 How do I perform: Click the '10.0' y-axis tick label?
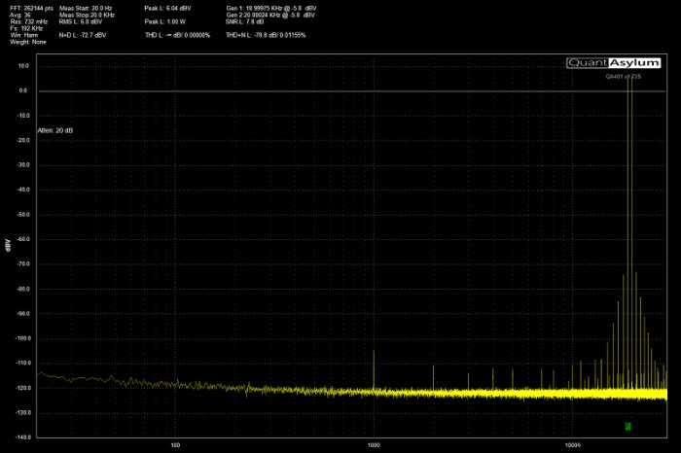click(x=23, y=66)
